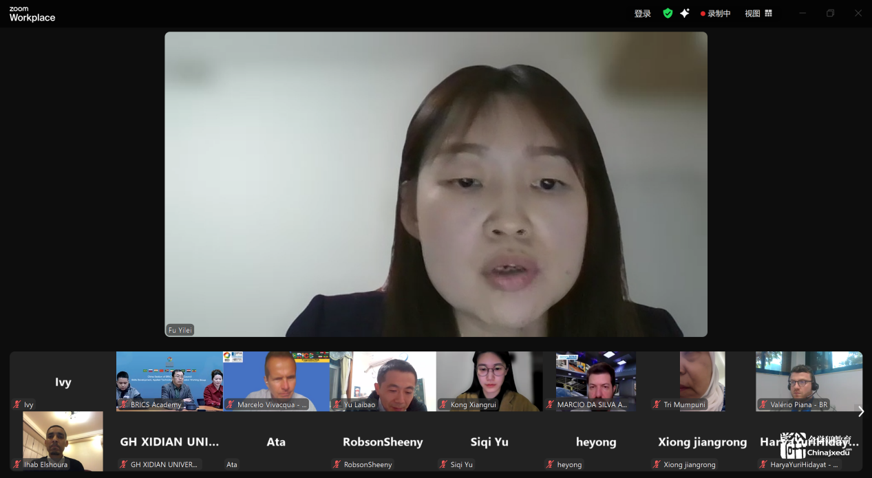Select the Ata participant tile

(x=276, y=442)
